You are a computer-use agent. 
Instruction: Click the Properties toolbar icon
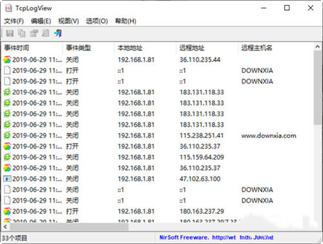34,33
